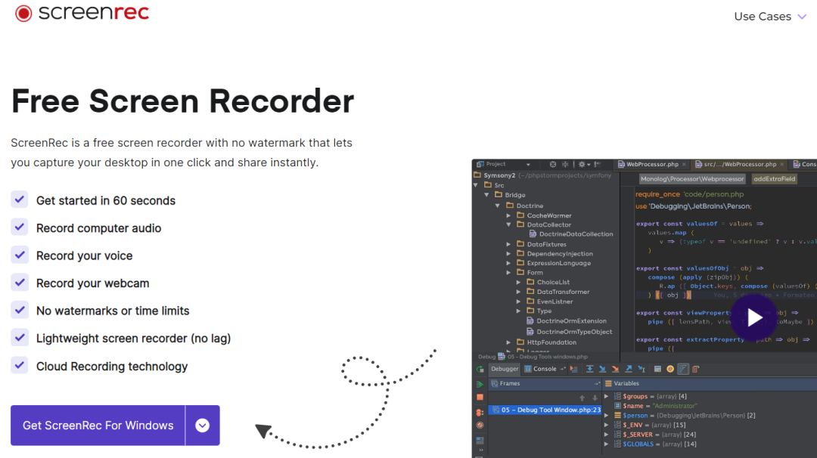The height and width of the screenshot is (458, 817).
Task: Select the DoctrineOrmTypeObject file
Action: tap(570, 332)
